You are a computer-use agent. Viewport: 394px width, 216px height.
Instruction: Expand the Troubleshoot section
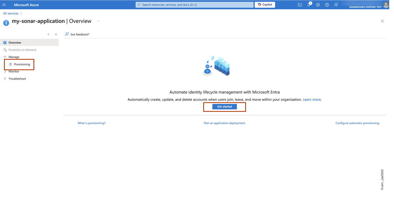(x=5, y=78)
